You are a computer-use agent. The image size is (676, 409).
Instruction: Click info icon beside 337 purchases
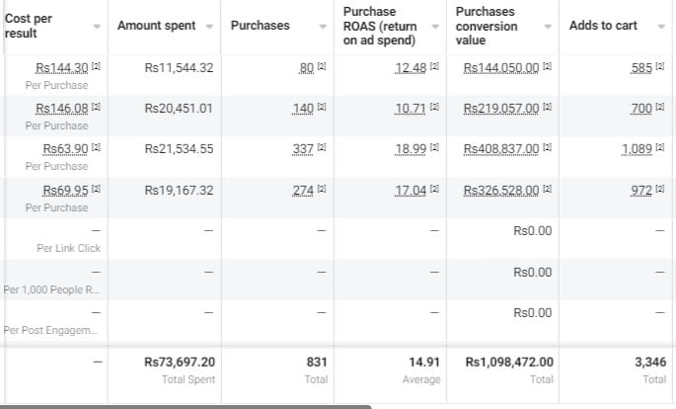click(322, 148)
